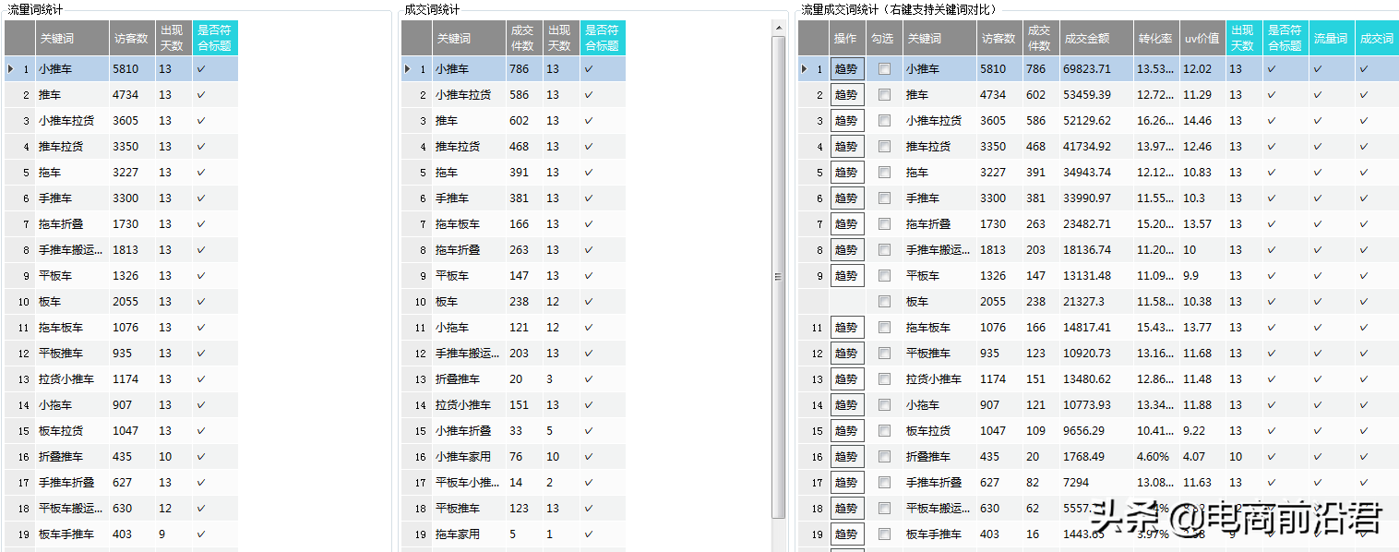Click the uv价值 column header
Image resolution: width=1399 pixels, height=552 pixels.
point(1202,39)
